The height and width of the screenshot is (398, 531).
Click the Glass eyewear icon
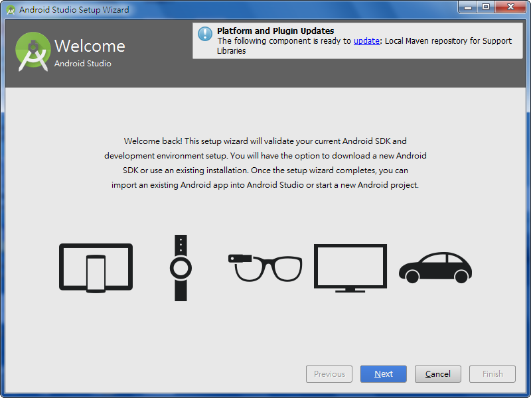[x=265, y=268]
